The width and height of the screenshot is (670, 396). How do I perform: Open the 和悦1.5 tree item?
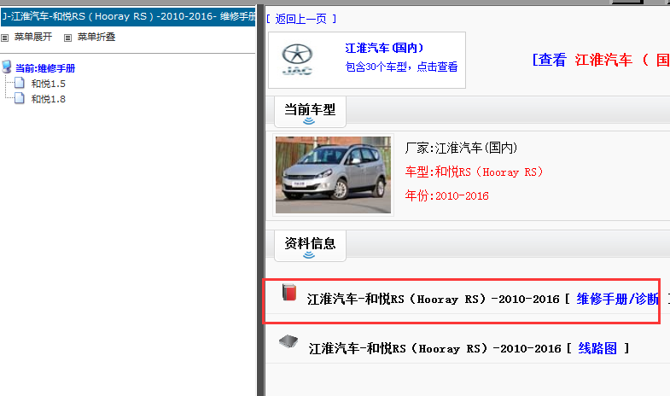(49, 84)
